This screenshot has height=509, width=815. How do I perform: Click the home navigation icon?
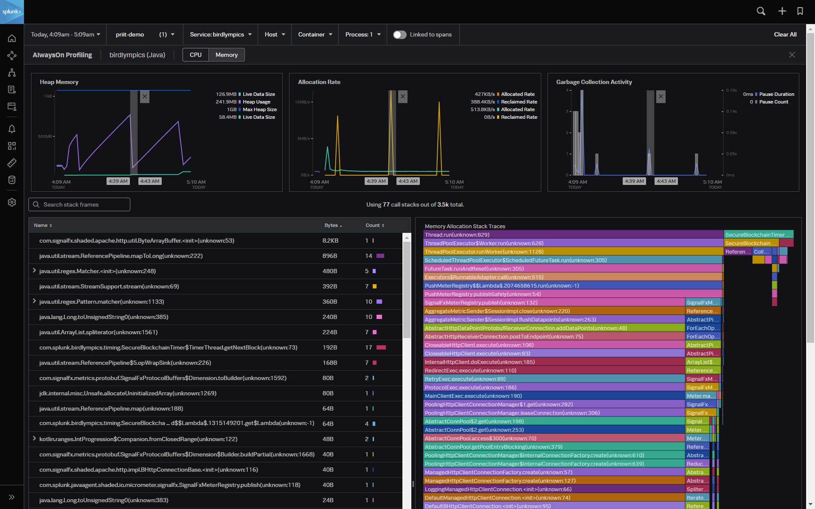coord(12,38)
